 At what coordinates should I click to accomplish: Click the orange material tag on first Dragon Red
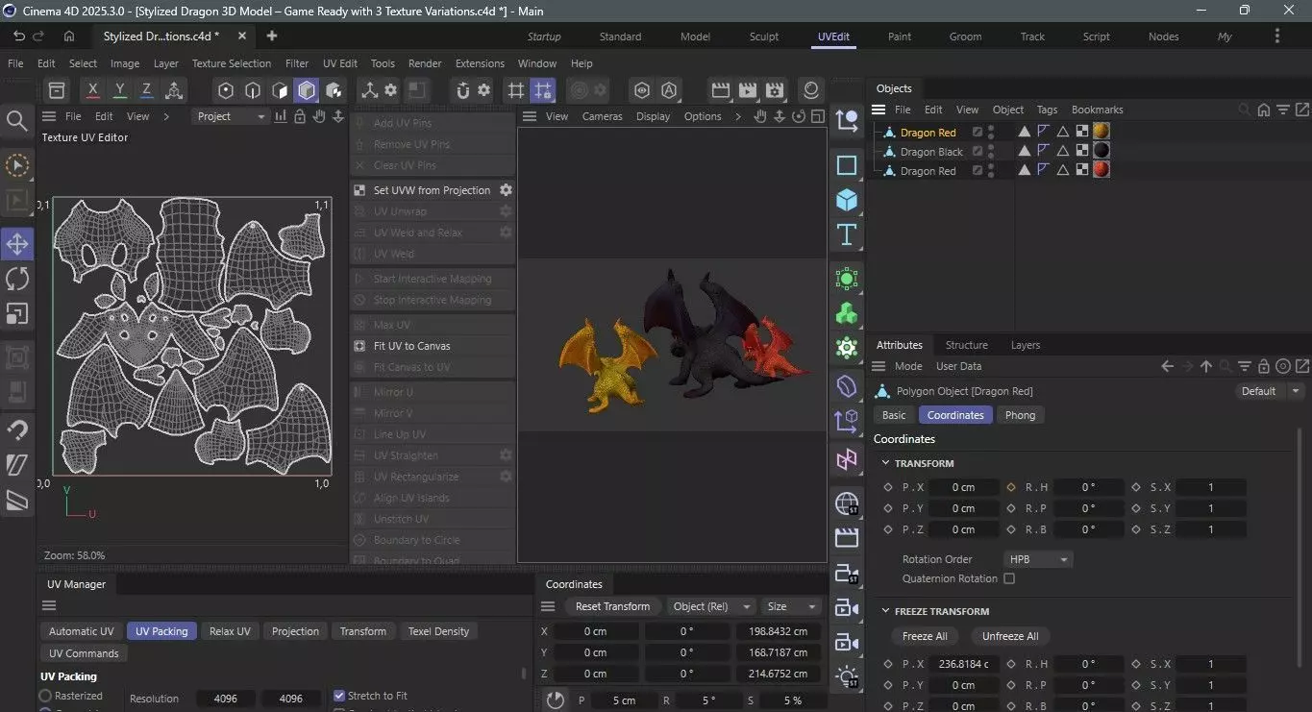click(1102, 132)
